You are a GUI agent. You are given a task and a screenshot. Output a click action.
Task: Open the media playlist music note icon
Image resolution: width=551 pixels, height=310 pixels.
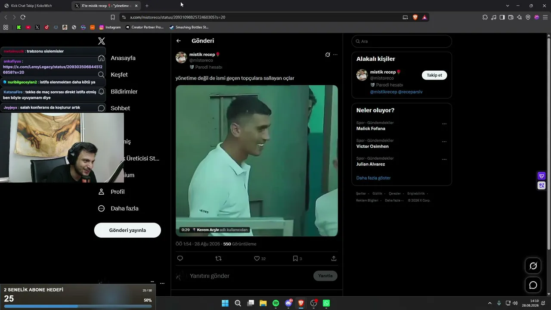494,17
